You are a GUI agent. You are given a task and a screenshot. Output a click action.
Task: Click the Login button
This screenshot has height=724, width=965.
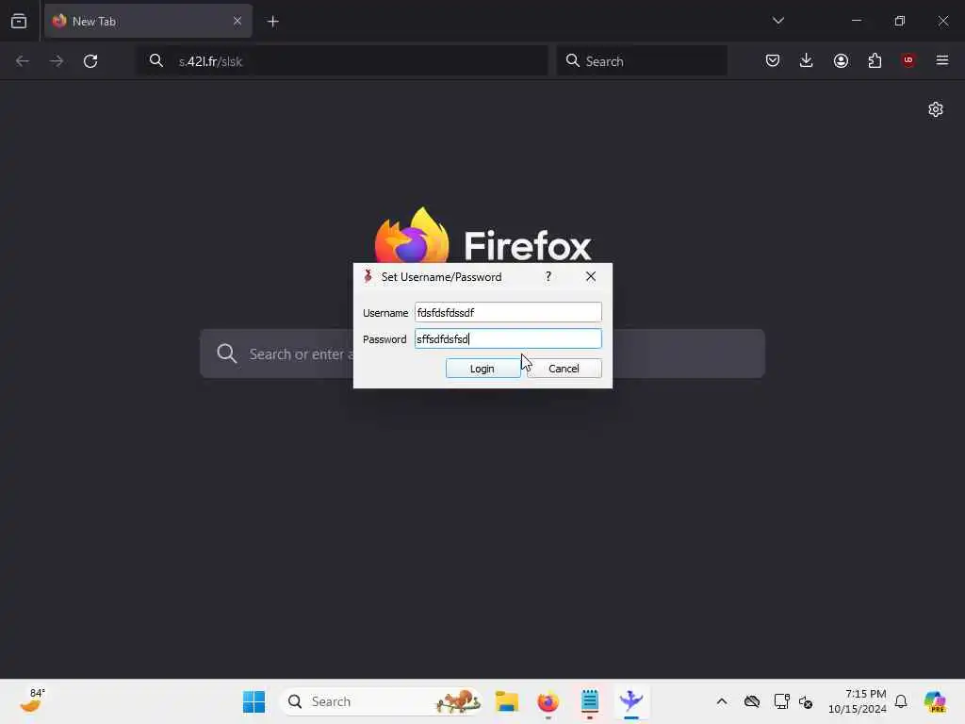pos(483,369)
